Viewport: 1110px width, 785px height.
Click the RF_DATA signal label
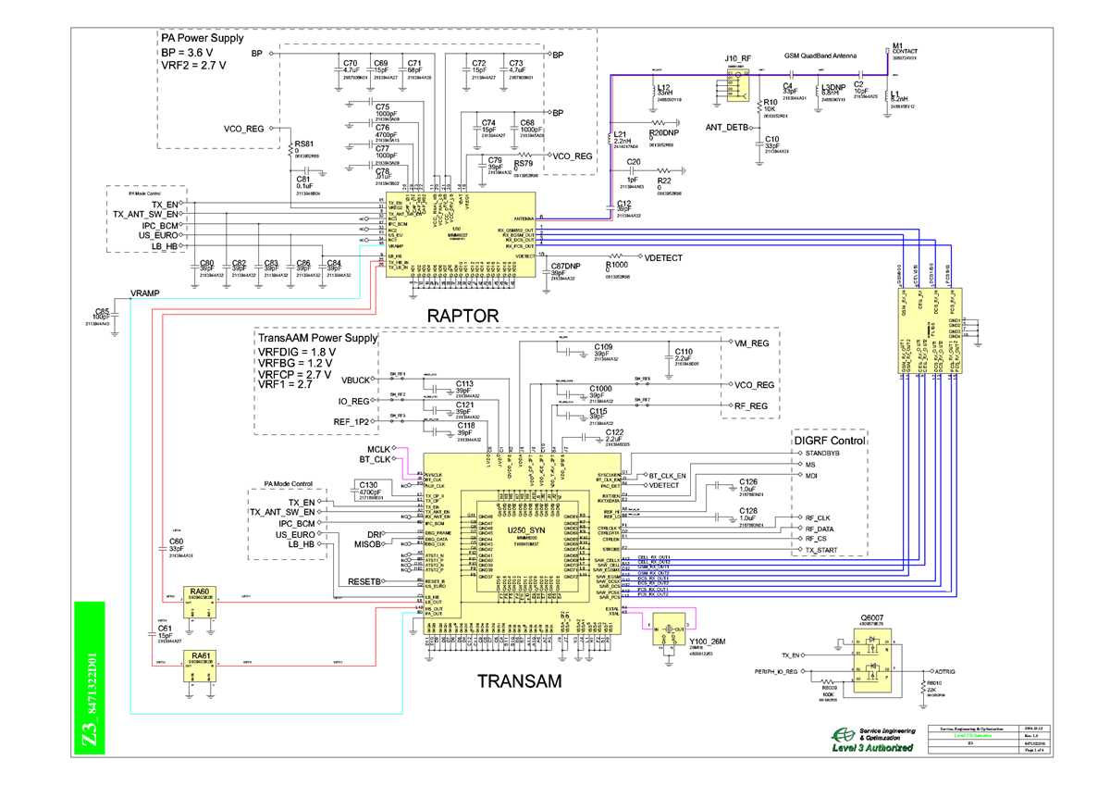coord(820,529)
